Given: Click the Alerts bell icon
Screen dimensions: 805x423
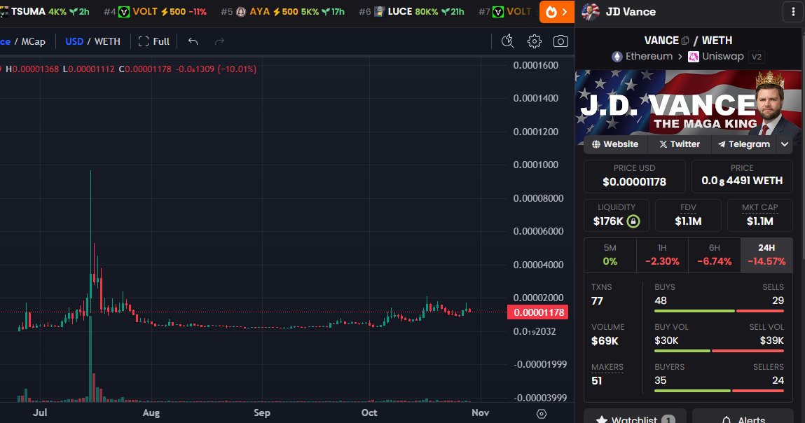Looking at the screenshot, I should click(x=727, y=420).
